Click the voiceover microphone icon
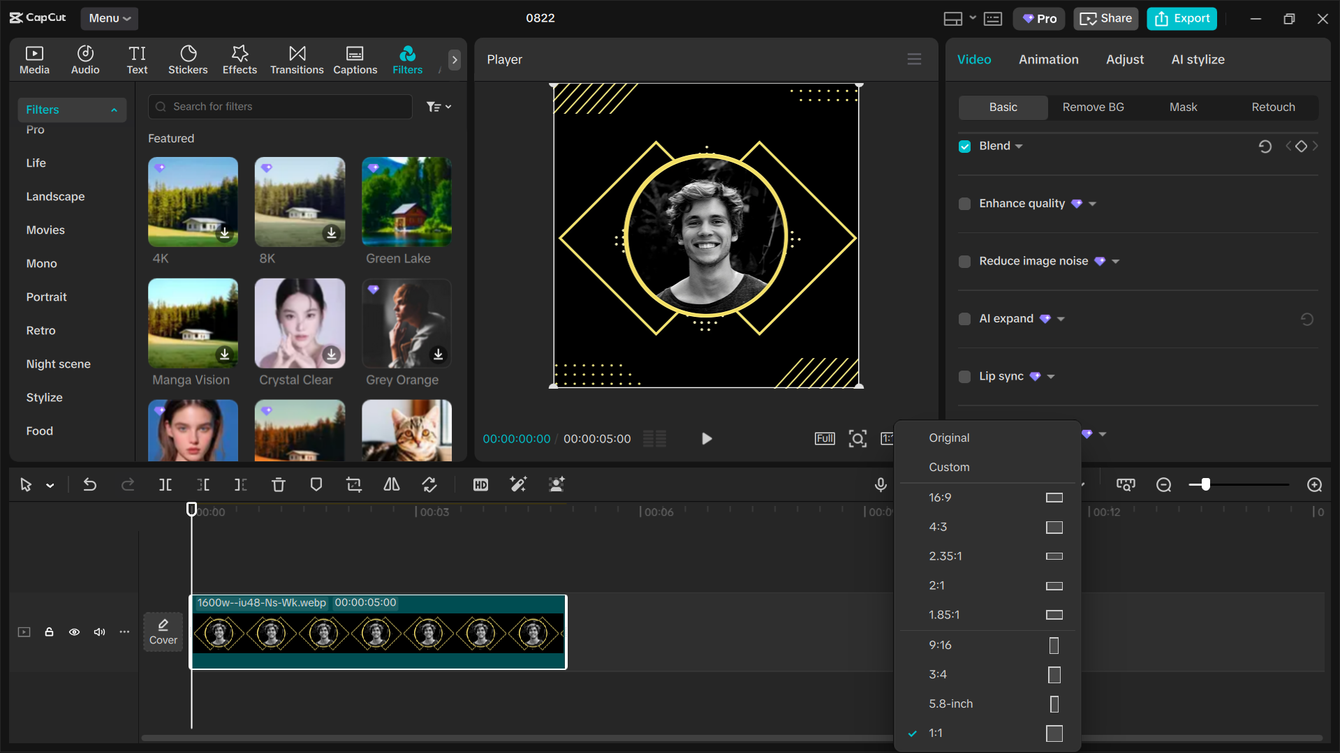Viewport: 1340px width, 753px height. tap(881, 484)
